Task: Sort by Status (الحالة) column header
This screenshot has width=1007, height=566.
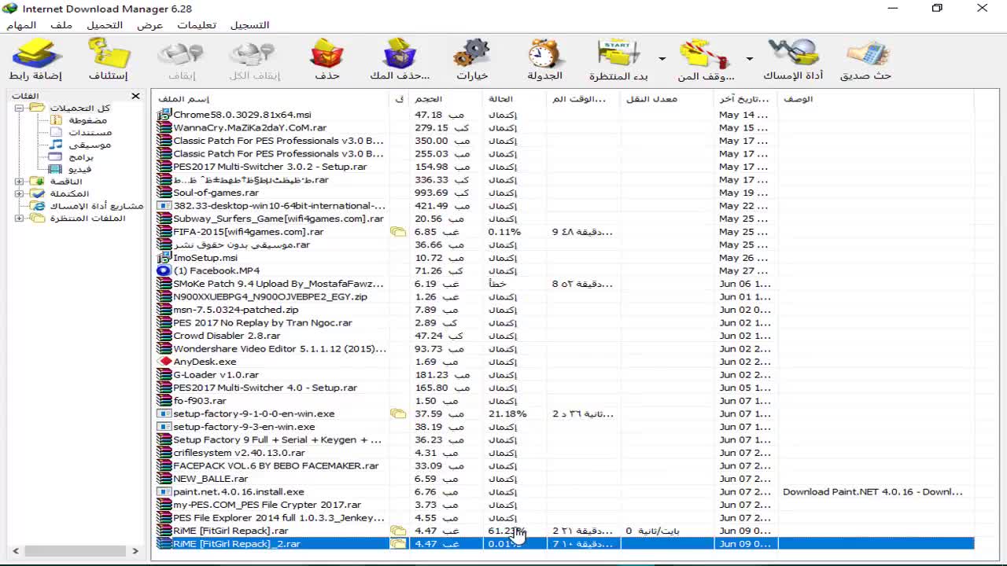Action: 515,99
